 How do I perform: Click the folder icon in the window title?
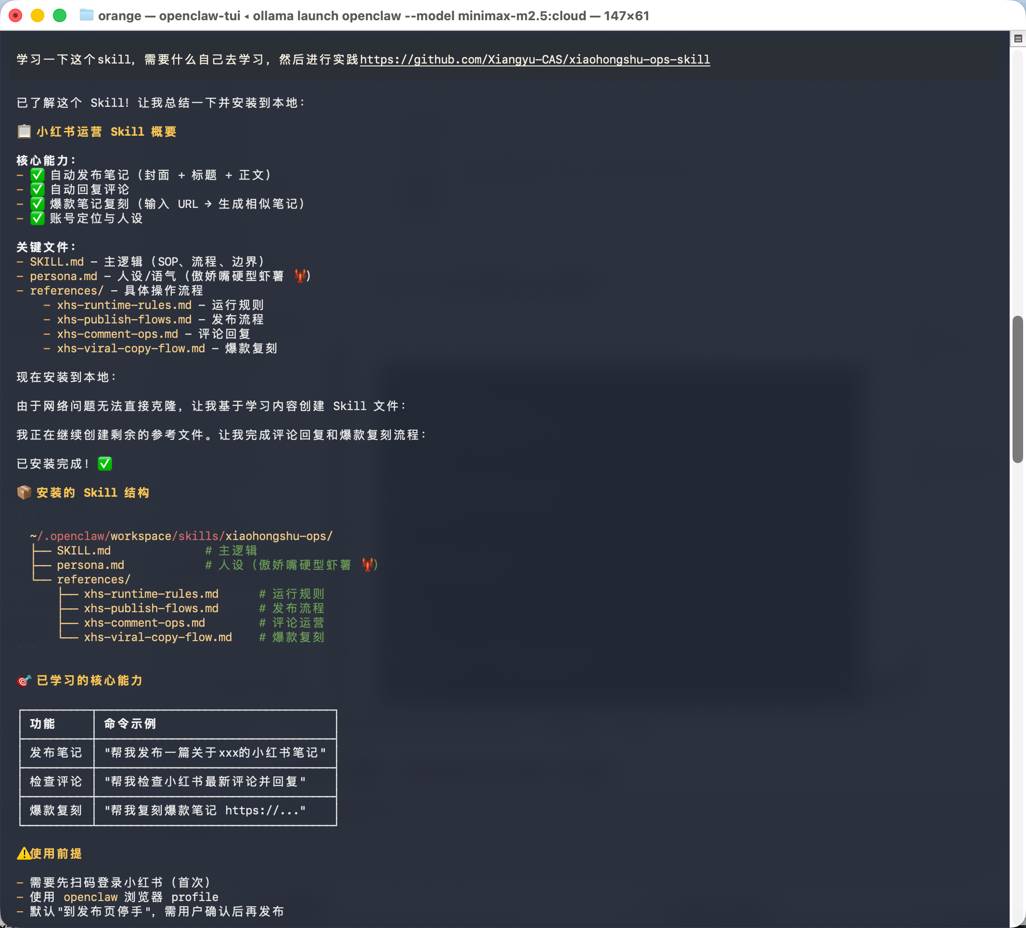coord(87,15)
